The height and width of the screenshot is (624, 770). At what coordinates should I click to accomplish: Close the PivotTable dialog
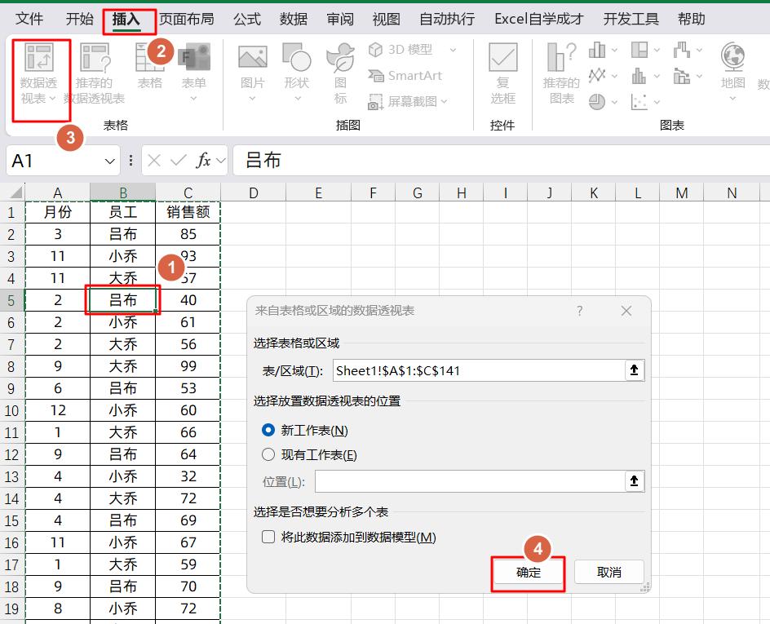click(x=626, y=311)
